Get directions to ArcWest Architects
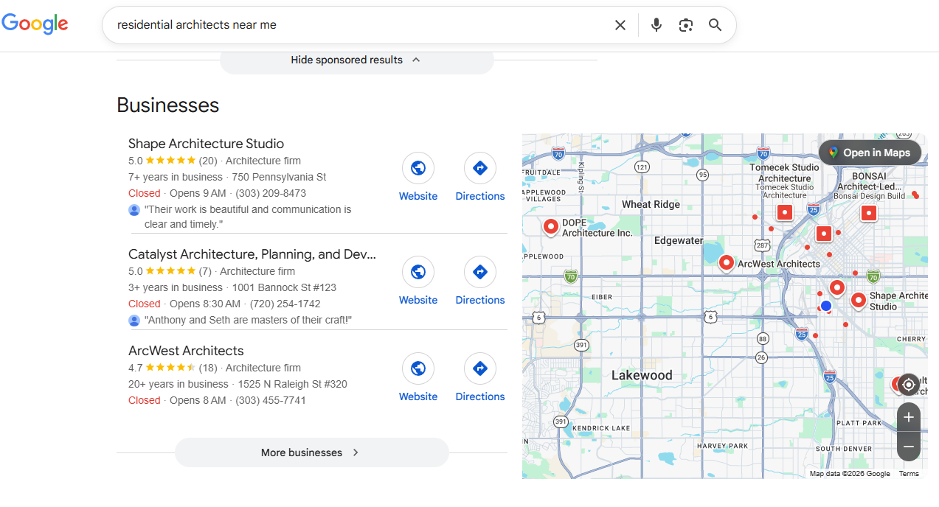The height and width of the screenshot is (507, 939). click(x=479, y=368)
